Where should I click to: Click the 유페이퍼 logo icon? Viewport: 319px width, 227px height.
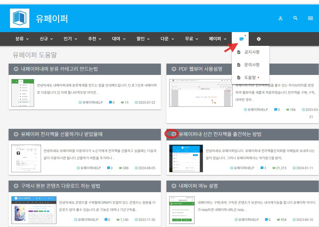[19, 18]
